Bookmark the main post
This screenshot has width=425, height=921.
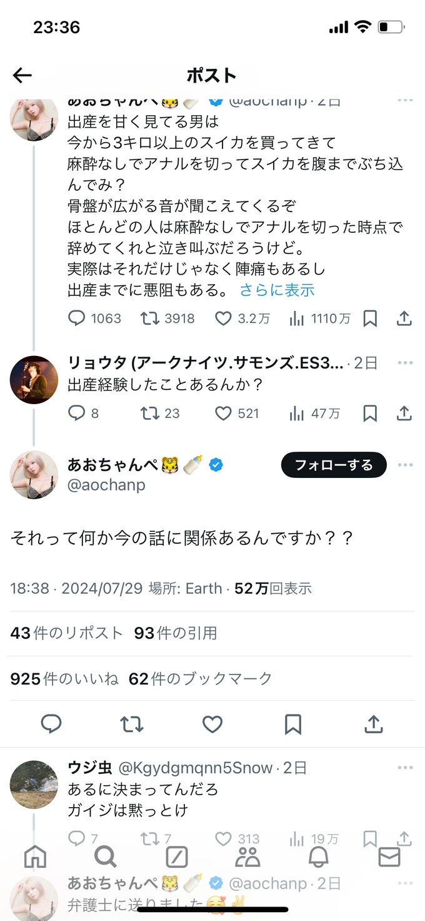click(293, 724)
